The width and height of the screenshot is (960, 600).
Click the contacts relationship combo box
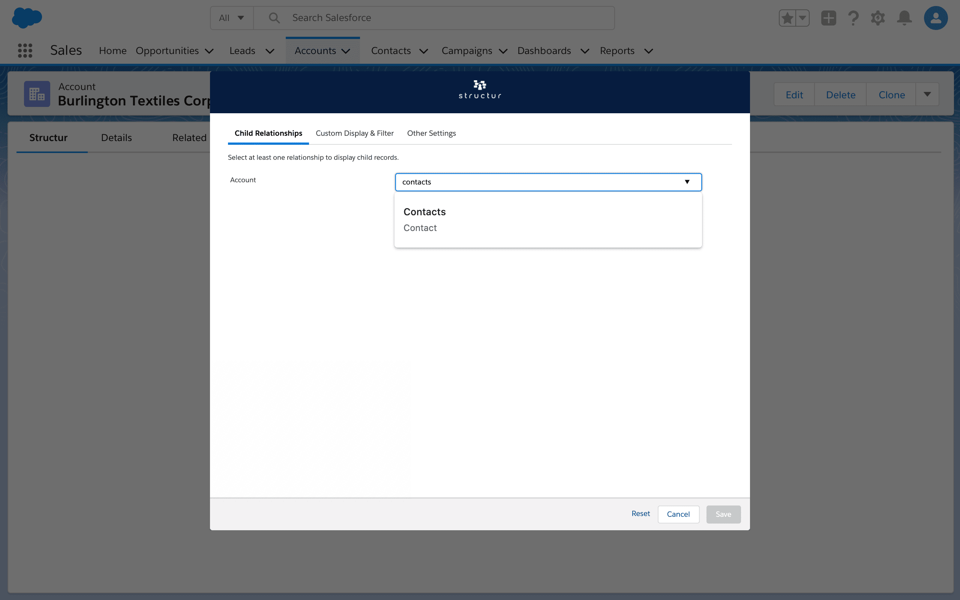point(548,182)
